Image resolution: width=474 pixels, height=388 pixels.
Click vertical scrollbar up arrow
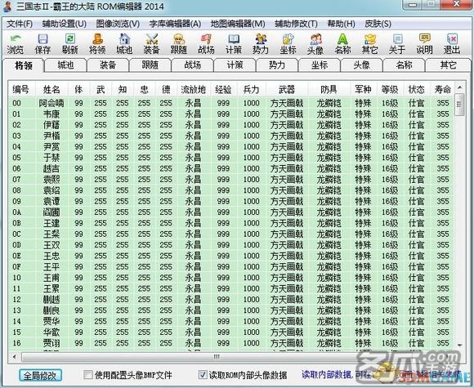[x=460, y=87]
